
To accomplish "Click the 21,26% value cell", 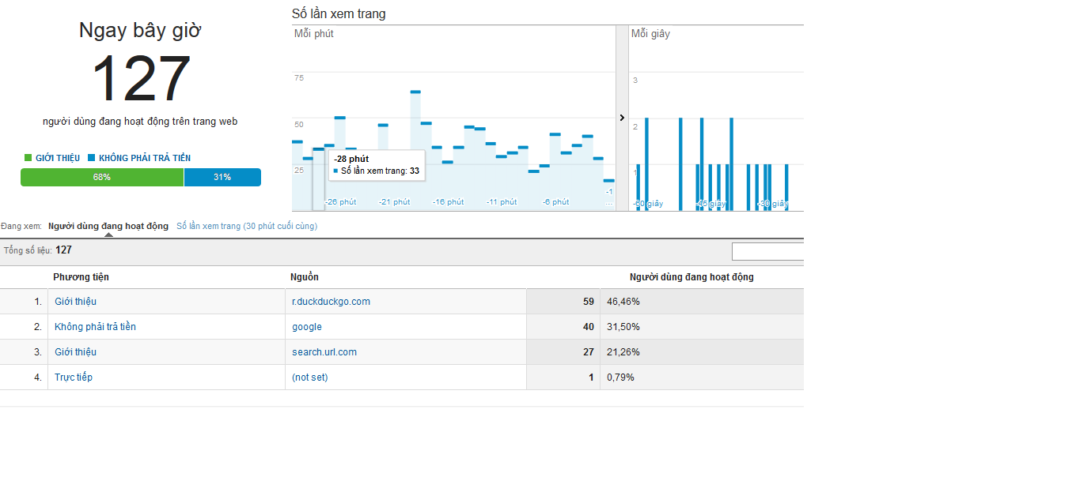I will pyautogui.click(x=702, y=352).
